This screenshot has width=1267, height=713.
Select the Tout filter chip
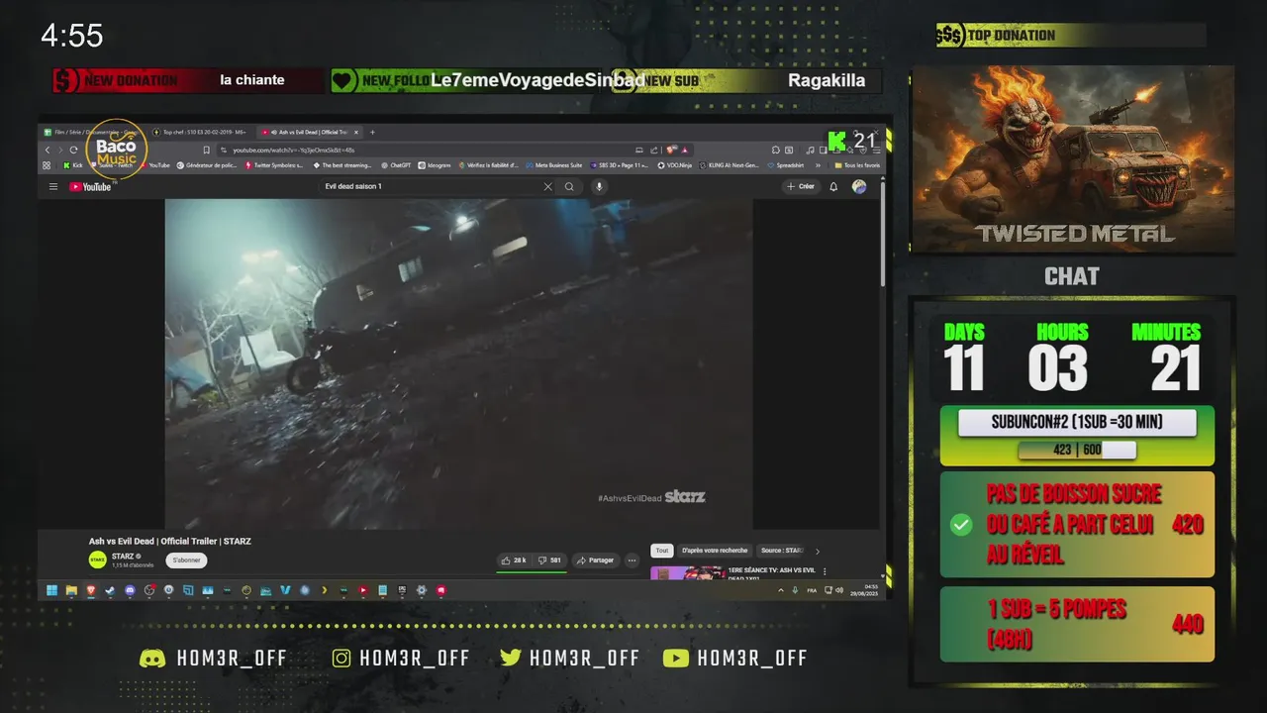[x=662, y=551]
